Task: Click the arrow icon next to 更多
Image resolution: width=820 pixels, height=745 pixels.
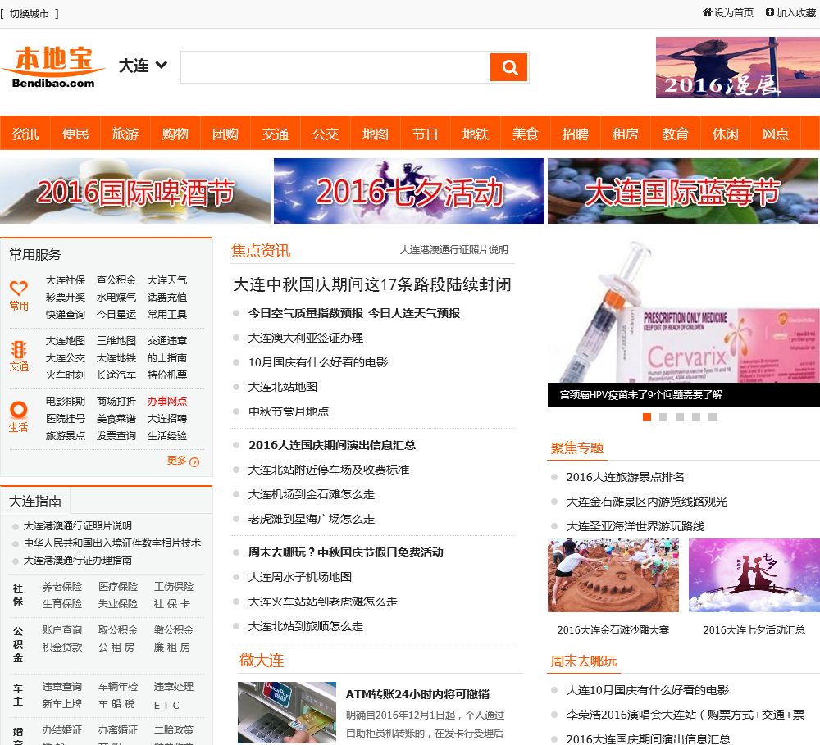Action: coord(194,461)
